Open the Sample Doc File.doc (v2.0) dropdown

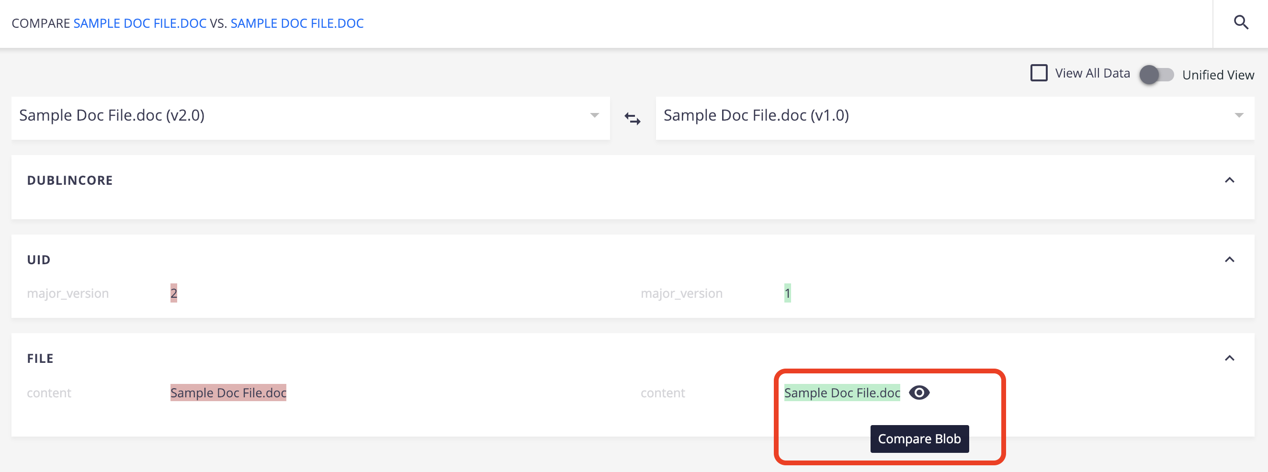[x=311, y=118]
